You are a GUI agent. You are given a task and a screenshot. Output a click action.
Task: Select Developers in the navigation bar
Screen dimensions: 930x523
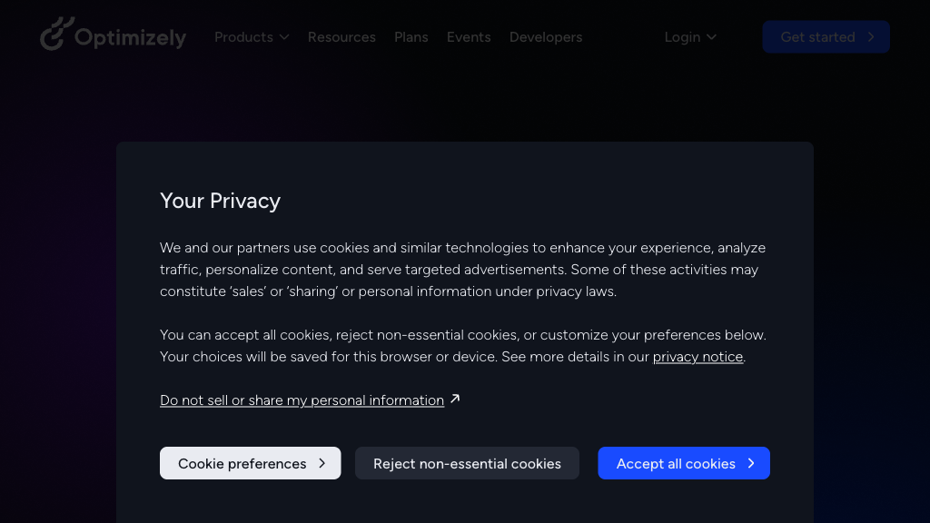click(546, 37)
